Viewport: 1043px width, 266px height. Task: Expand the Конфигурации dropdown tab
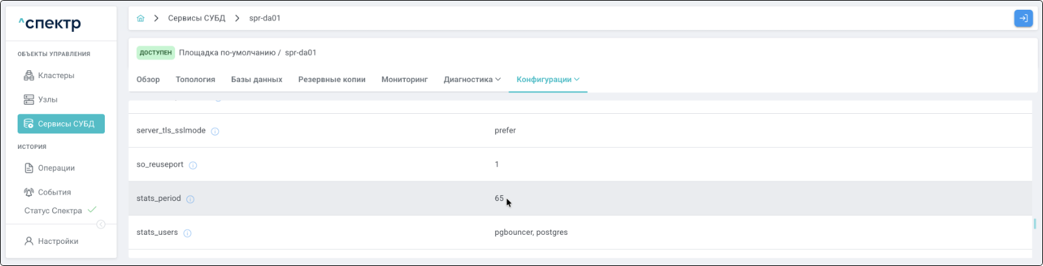[548, 79]
